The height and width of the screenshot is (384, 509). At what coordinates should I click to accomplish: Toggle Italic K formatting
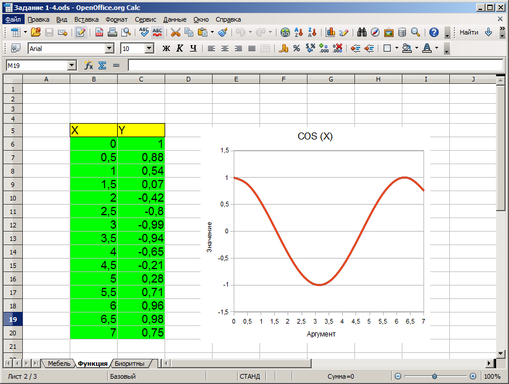(x=179, y=49)
